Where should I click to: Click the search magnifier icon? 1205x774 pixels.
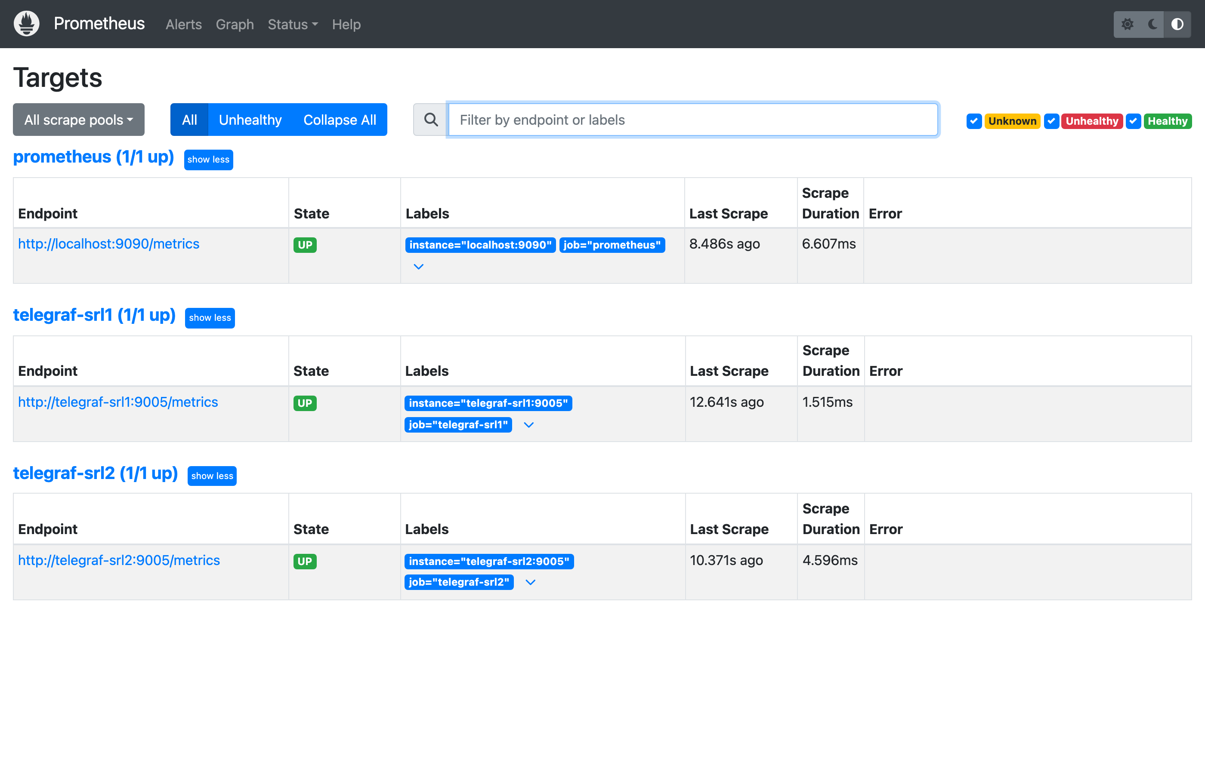click(x=430, y=120)
